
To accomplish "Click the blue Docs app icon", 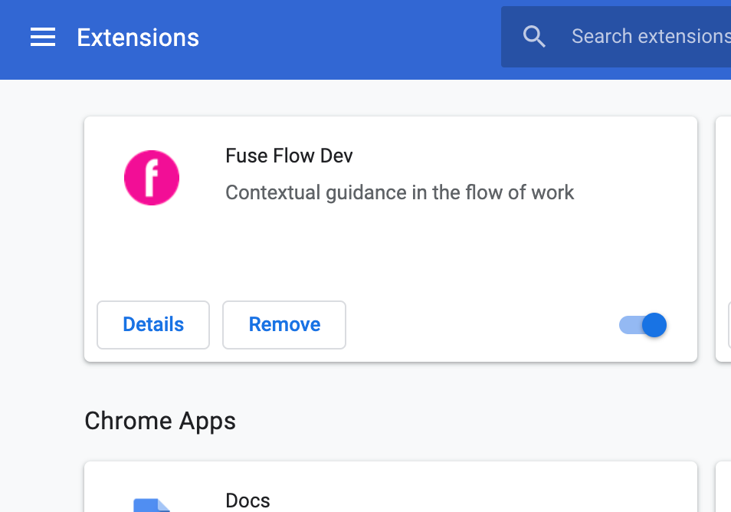I will click(152, 505).
